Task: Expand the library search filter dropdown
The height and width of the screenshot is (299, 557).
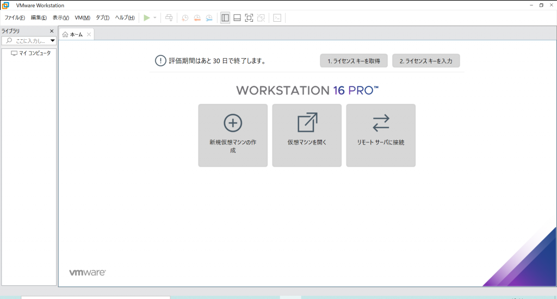Action: 53,41
